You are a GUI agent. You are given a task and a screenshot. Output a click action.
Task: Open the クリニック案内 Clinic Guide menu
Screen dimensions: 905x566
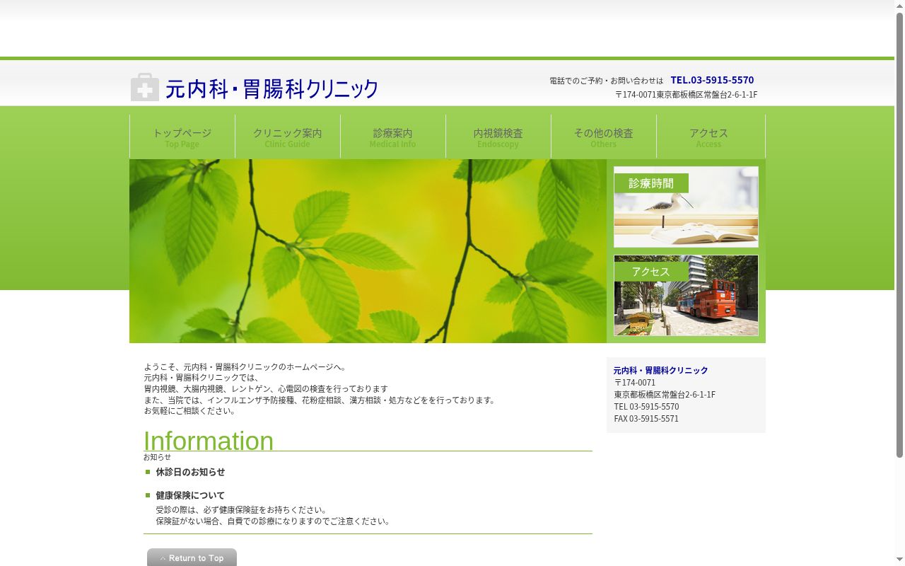pos(288,137)
